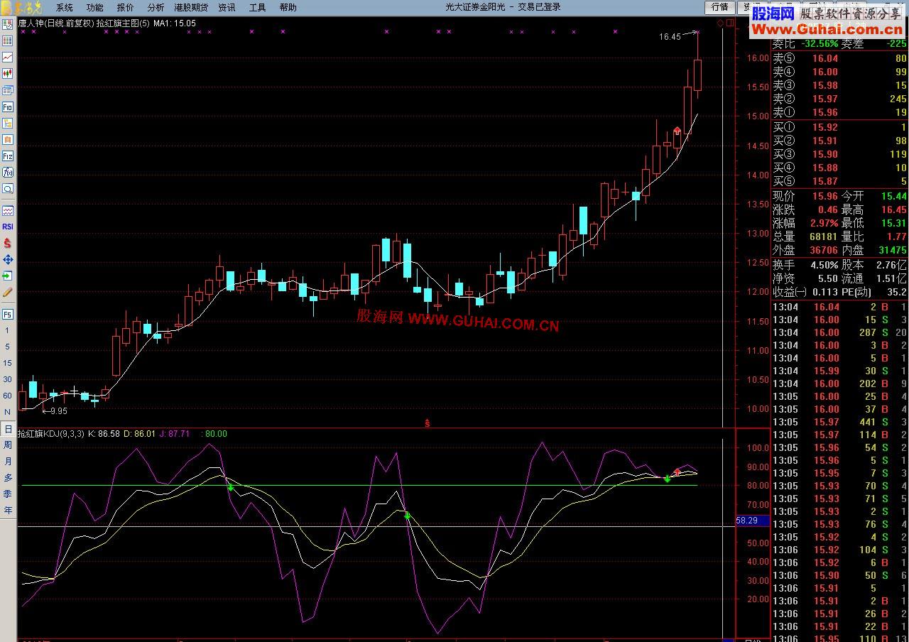The image size is (909, 642).
Task: Click the 卖比 -32.56% value
Action: click(820, 43)
